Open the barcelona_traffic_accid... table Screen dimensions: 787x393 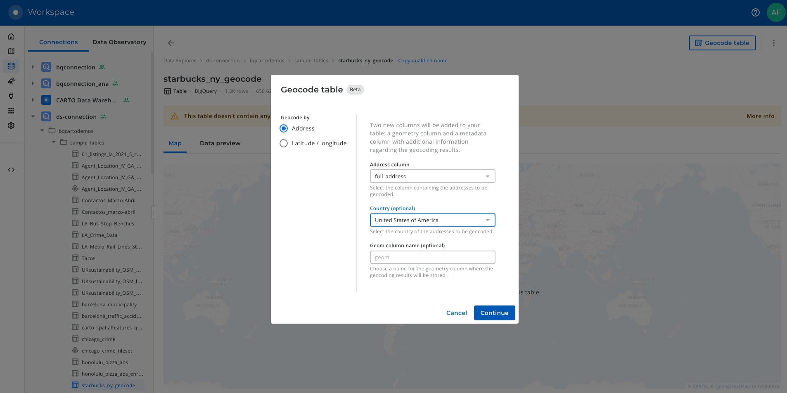(111, 316)
